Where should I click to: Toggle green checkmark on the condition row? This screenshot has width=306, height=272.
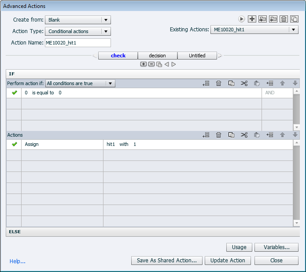pos(14,93)
